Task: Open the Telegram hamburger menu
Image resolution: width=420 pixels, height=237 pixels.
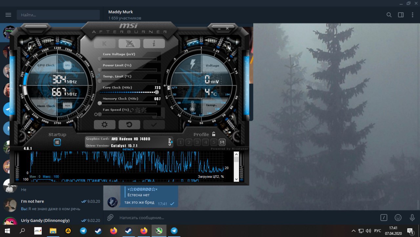Action: point(8,15)
